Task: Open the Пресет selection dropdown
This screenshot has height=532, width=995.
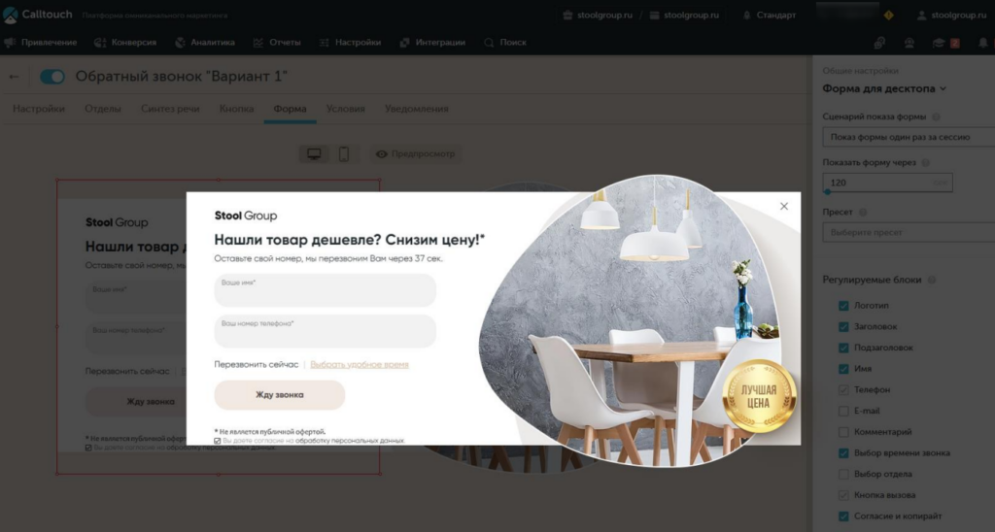Action: coord(909,233)
